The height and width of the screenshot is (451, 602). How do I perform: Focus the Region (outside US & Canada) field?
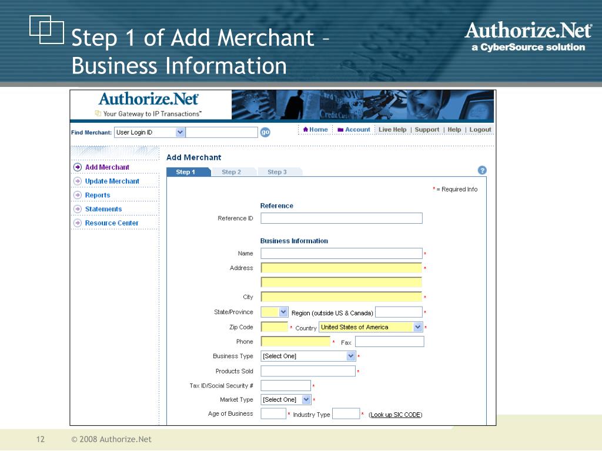pyautogui.click(x=399, y=312)
